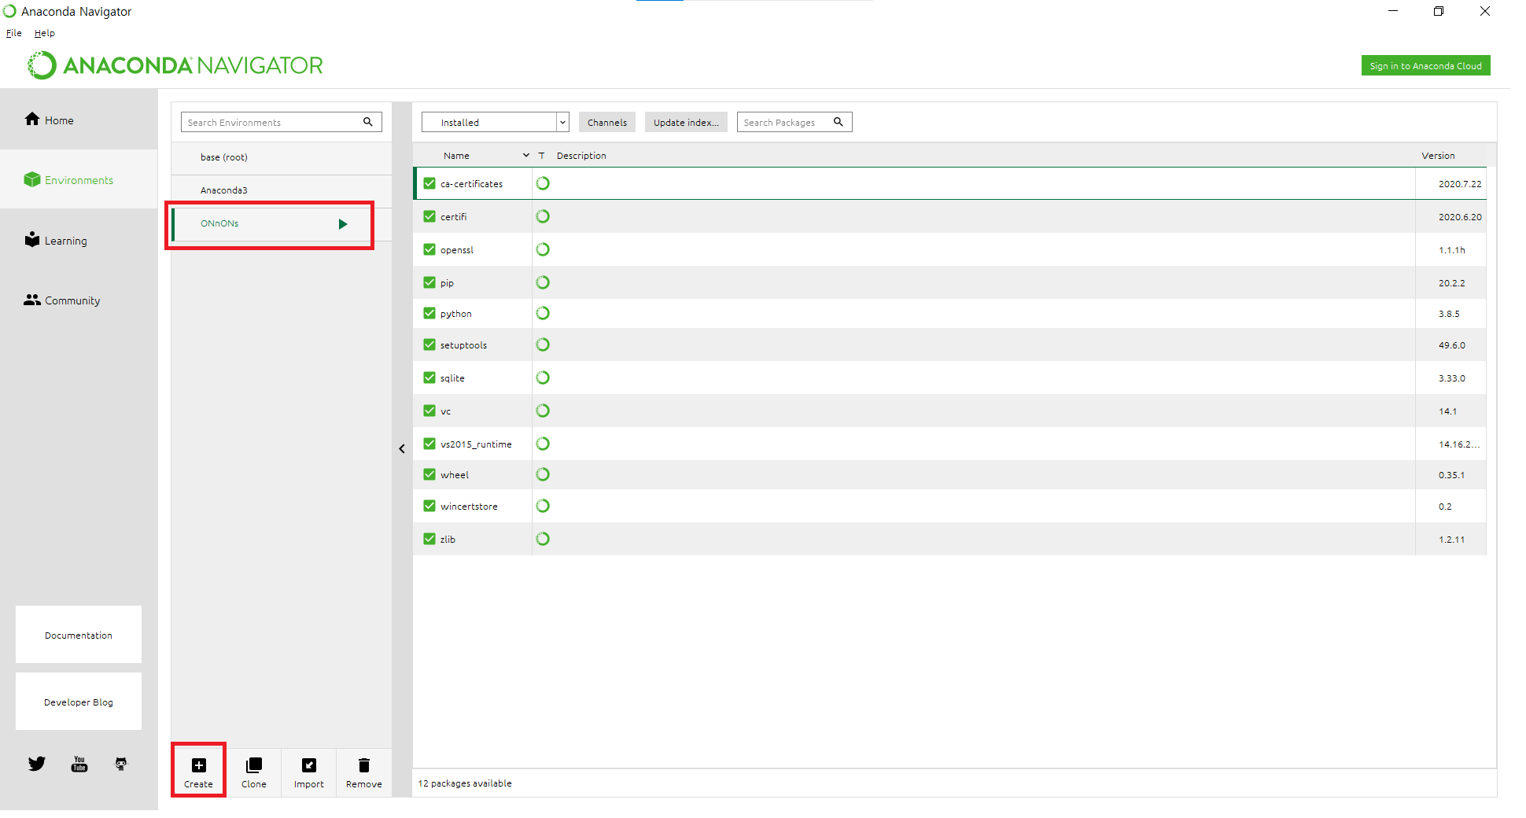Select the ONnONs environment
The height and width of the screenshot is (818, 1526).
pos(282,224)
